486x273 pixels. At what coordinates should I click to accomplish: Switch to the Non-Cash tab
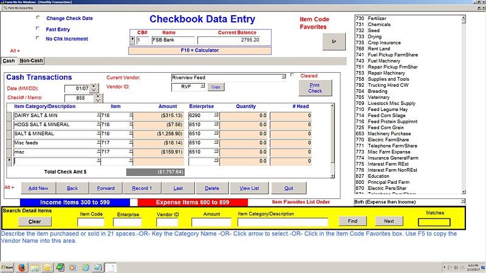(x=31, y=61)
